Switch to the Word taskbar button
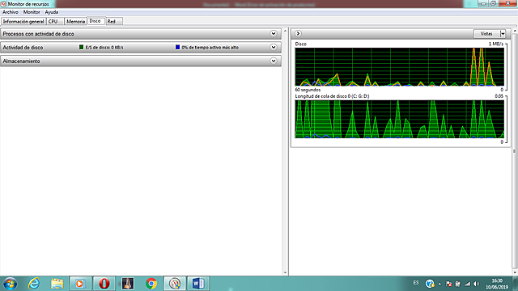The width and height of the screenshot is (518, 291). [x=198, y=284]
